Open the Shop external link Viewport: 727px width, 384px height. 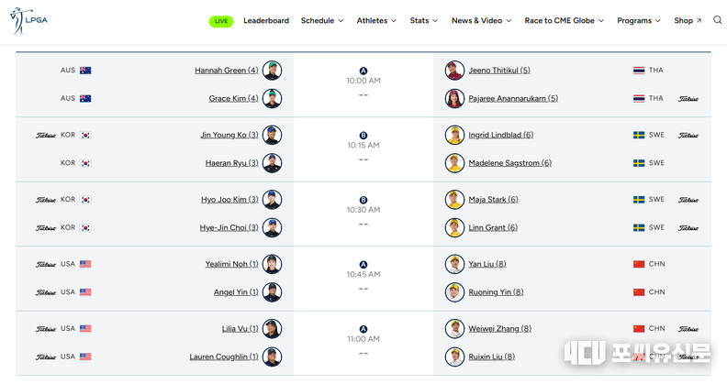(688, 20)
